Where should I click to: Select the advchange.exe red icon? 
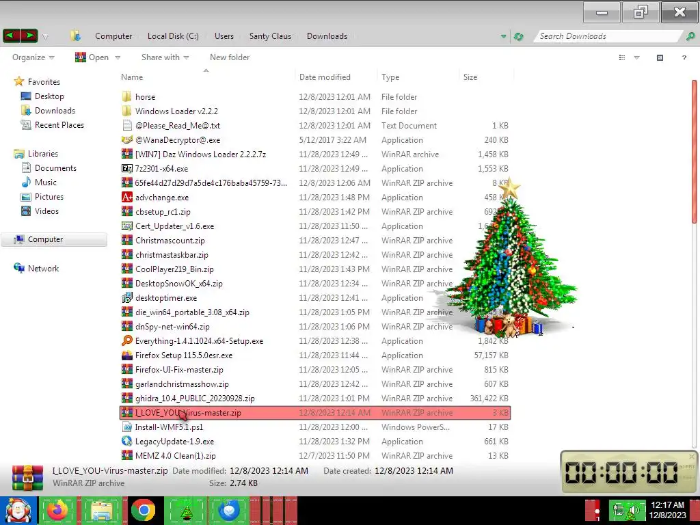click(x=126, y=197)
